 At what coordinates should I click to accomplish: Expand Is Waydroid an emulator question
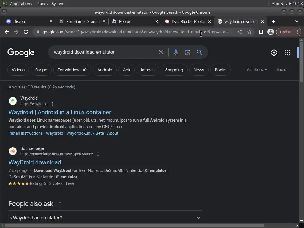[x=105, y=218]
